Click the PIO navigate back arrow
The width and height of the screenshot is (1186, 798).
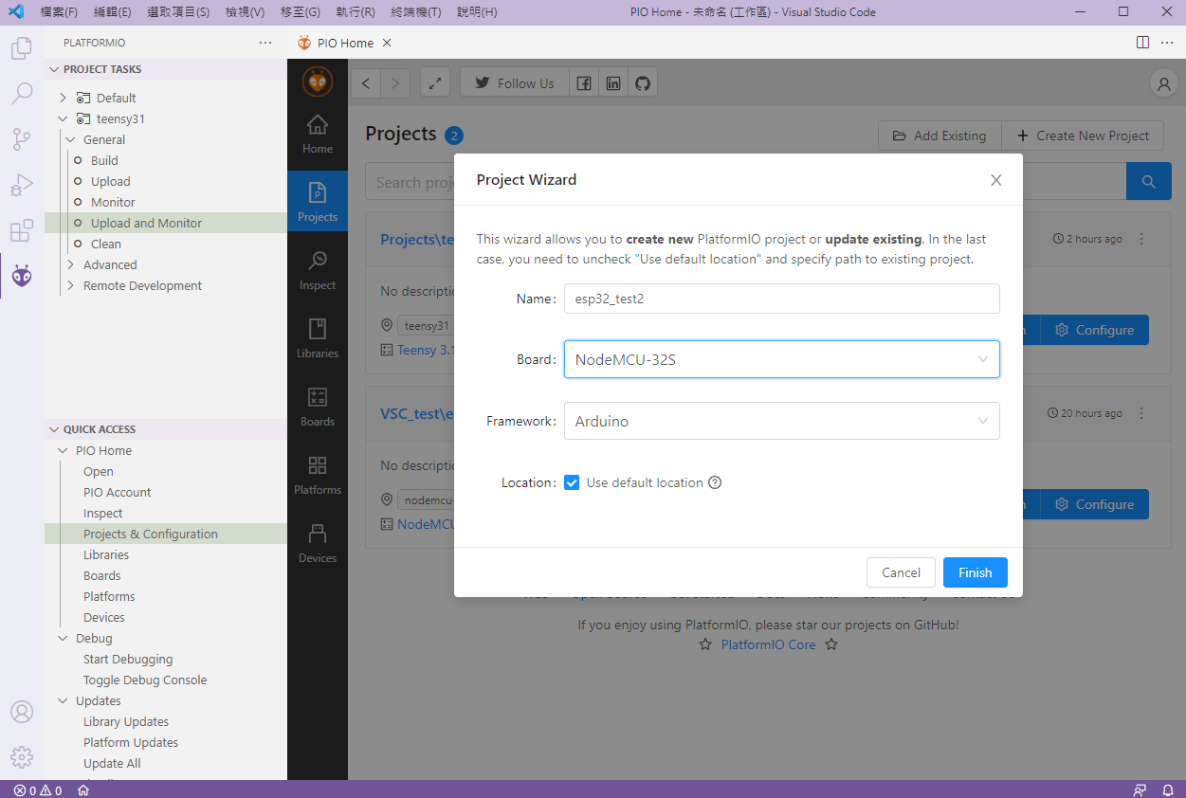pos(367,83)
